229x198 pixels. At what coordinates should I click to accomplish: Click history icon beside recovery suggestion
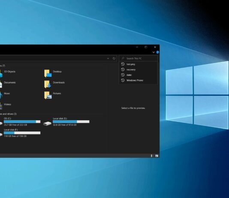click(x=123, y=69)
